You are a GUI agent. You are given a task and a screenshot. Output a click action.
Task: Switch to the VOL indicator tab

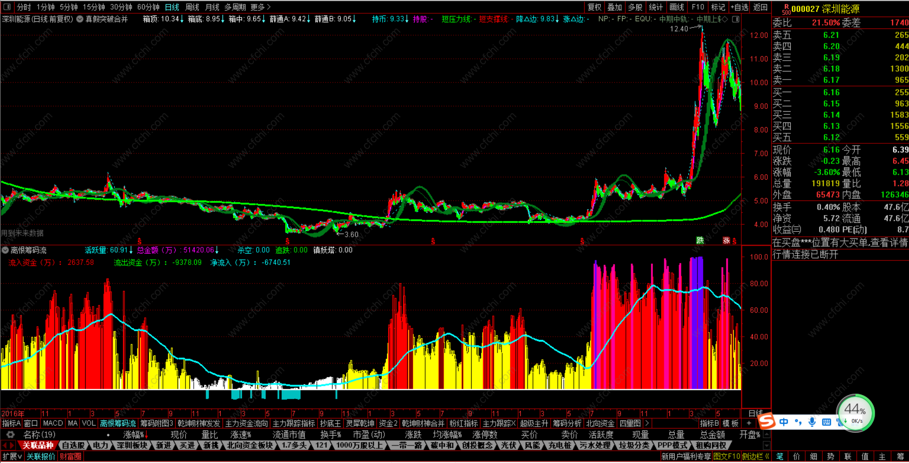[x=88, y=423]
